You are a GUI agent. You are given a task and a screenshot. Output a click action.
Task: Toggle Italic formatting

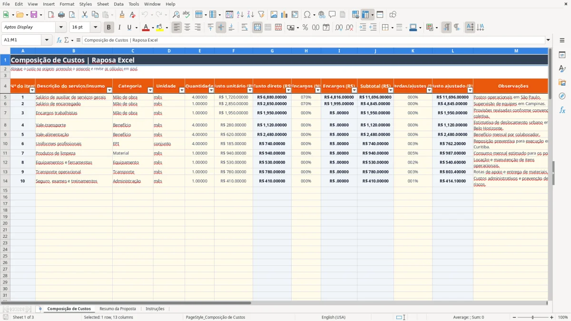pos(119,28)
